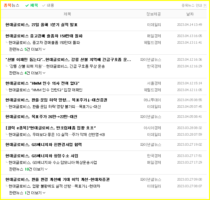
Task: Open article "산불 이재민 돕는다"..현대글로비스 강릉 산불
Action: coord(68,60)
